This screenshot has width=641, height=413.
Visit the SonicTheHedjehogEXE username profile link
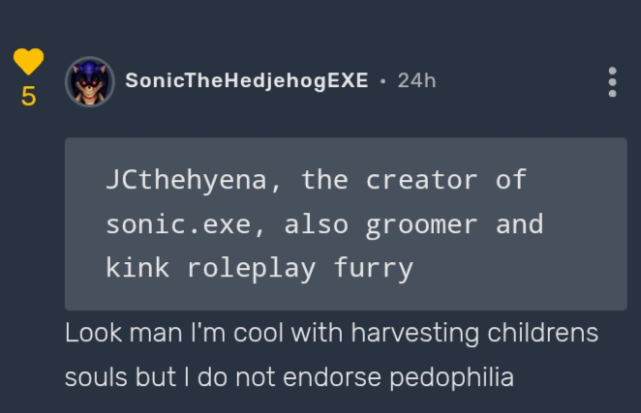coord(246,80)
